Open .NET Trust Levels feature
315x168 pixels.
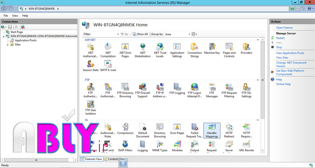[x=160, y=51]
